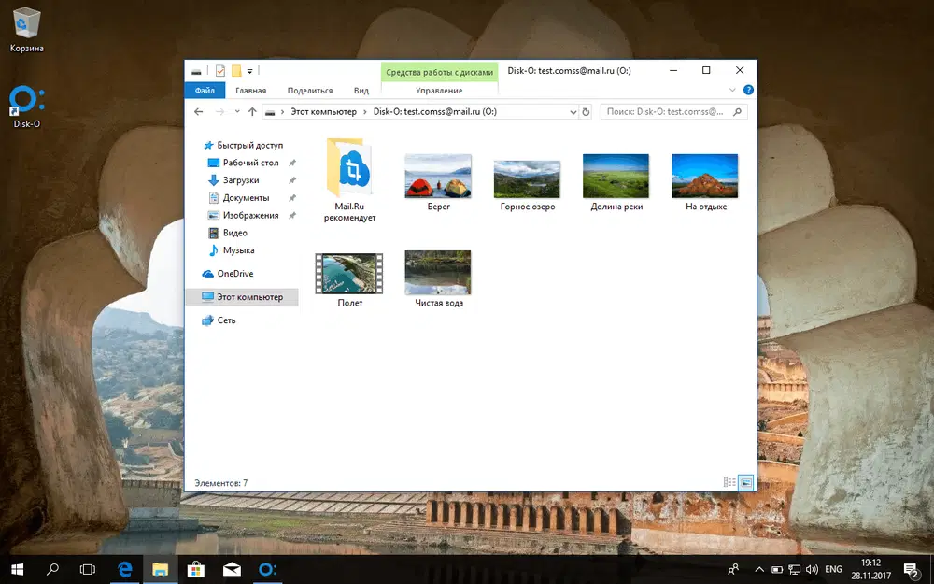934x584 pixels.
Task: Open the Управление ribbon tab
Action: [x=439, y=91]
